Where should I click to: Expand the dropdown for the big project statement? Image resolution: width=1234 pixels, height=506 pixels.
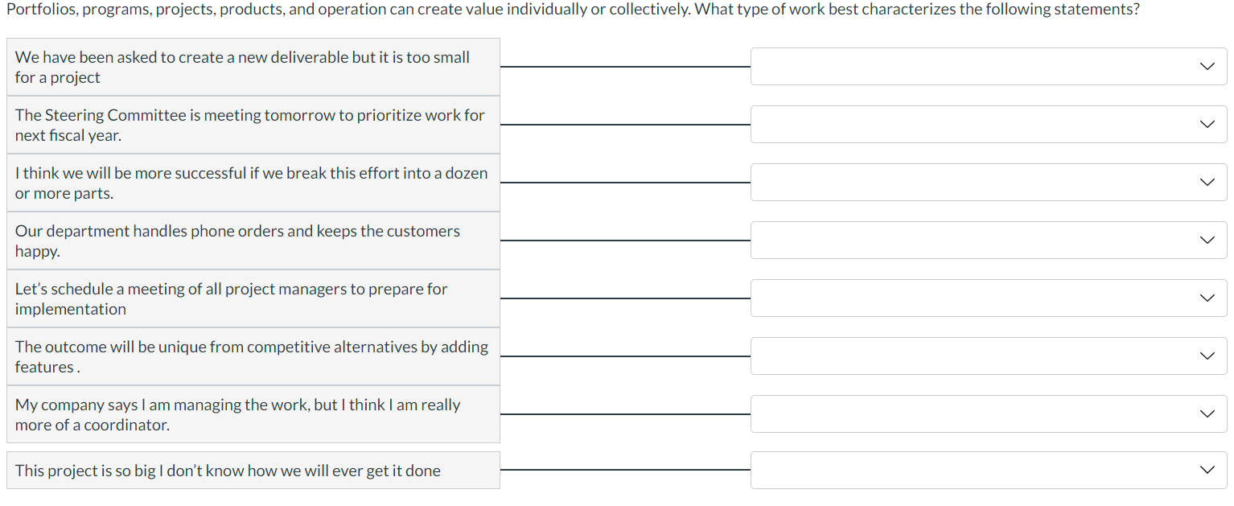(989, 469)
